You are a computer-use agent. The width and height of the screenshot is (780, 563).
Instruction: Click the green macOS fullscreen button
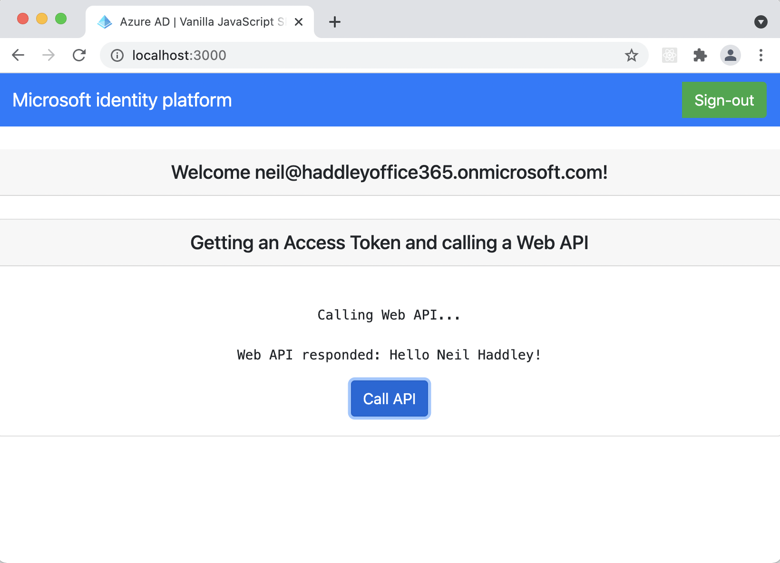coord(61,19)
